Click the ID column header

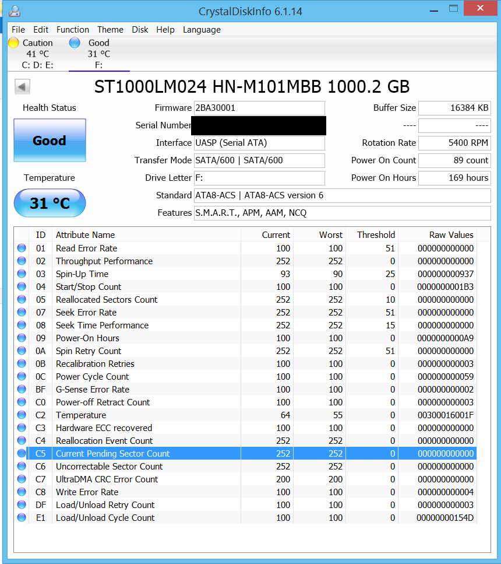tap(41, 235)
